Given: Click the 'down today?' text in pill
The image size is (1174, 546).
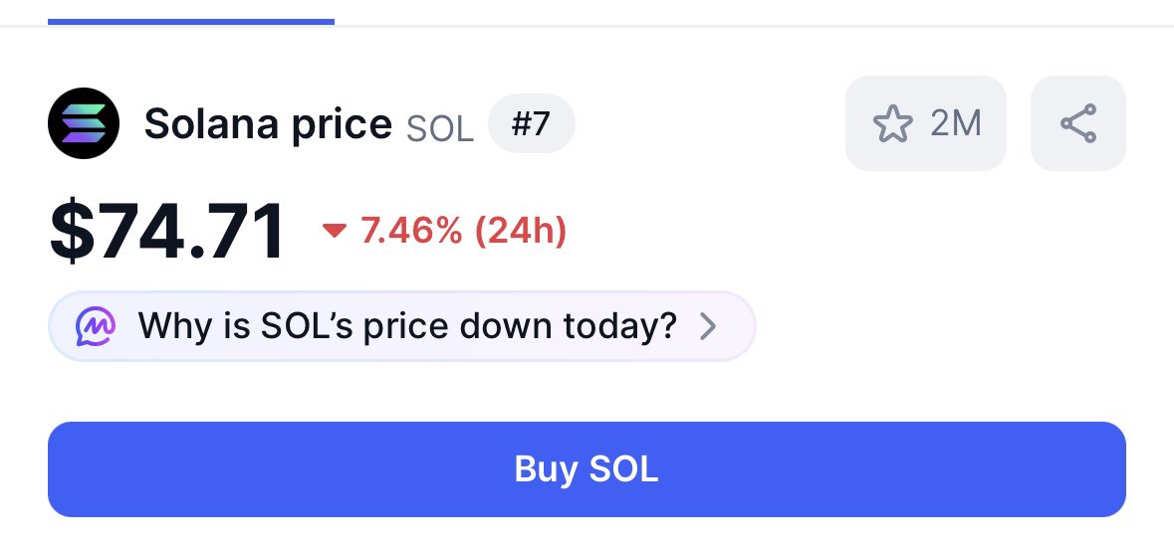Looking at the screenshot, I should (568, 326).
